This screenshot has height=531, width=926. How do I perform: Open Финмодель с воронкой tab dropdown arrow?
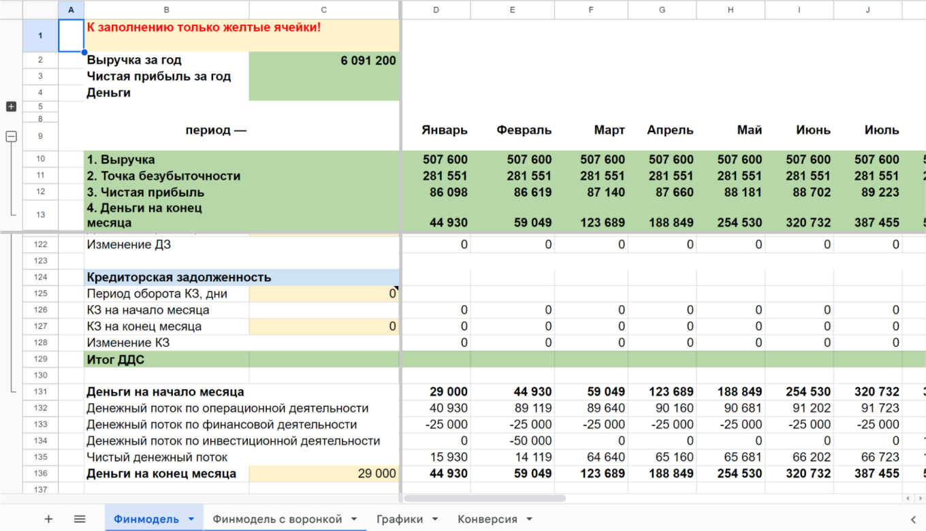[x=354, y=519]
